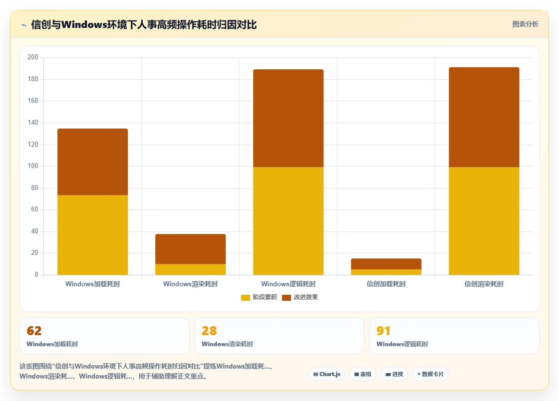Viewport: 559px width, 401px height.
Task: Click the 图表分析 label in the header
Action: tap(525, 24)
